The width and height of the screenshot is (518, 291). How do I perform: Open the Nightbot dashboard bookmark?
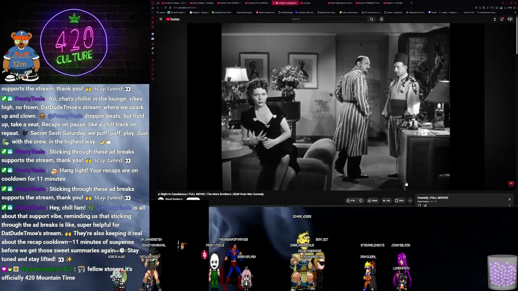pos(199,13)
